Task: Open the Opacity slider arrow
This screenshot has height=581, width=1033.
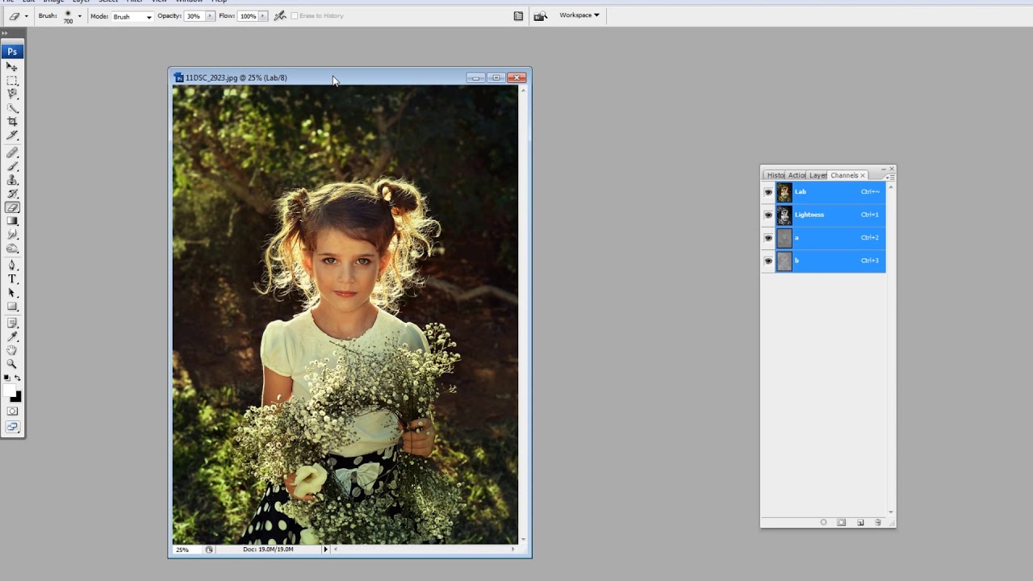Action: pos(210,16)
